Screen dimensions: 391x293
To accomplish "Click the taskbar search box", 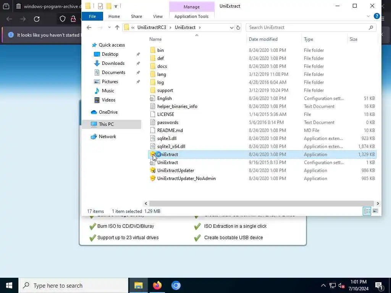I will 73,285.
